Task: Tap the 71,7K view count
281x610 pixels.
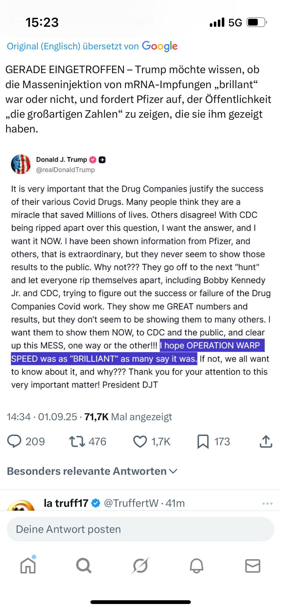Action: coord(96,417)
